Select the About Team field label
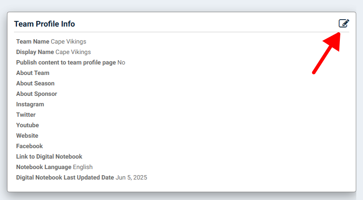The height and width of the screenshot is (200, 363). pyautogui.click(x=33, y=73)
